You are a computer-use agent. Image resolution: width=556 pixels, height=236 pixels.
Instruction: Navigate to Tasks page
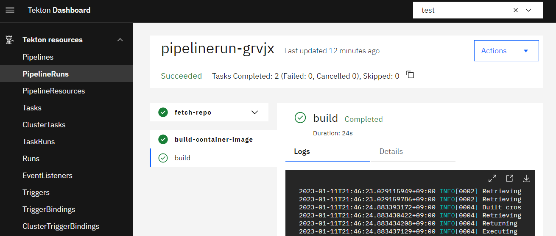(x=66, y=108)
